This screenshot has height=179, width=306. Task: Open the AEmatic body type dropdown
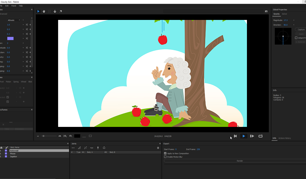coord(14,20)
